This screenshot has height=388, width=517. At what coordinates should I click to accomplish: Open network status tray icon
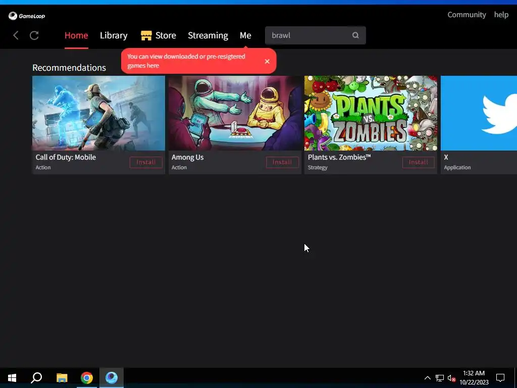(x=440, y=378)
